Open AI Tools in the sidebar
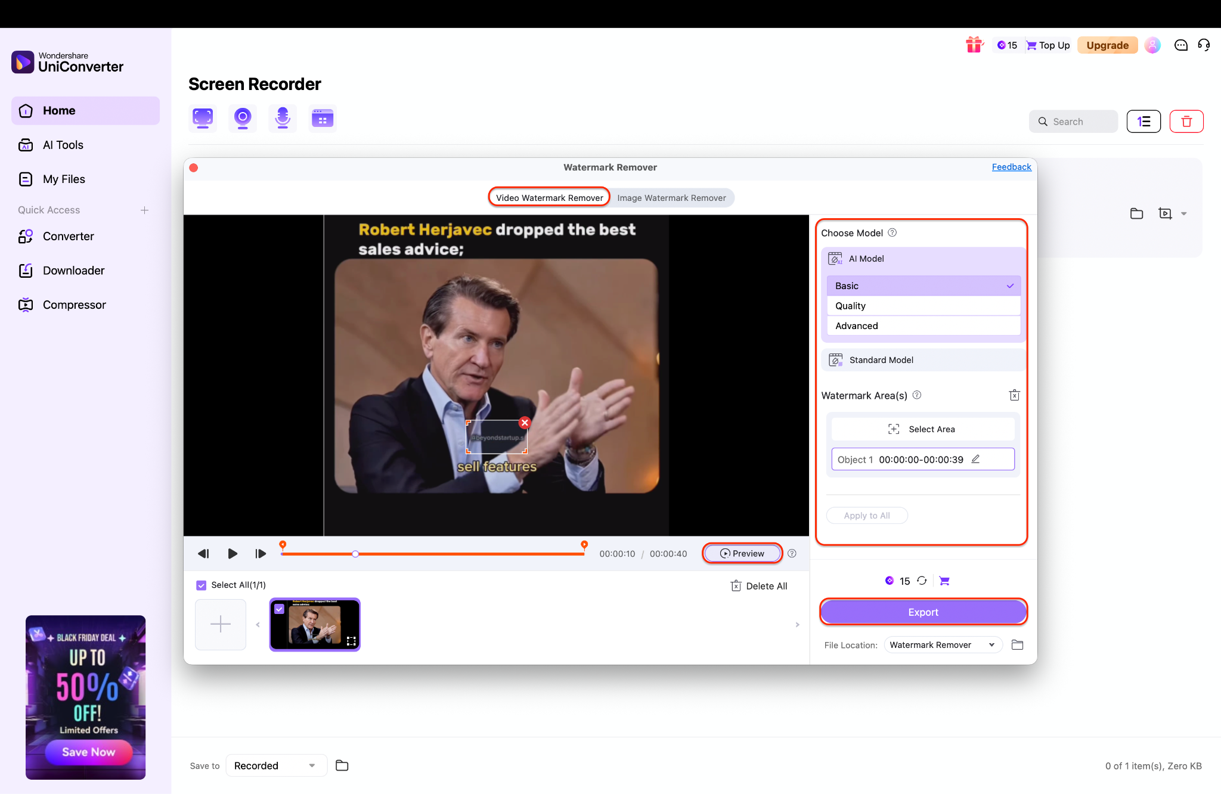1221x794 pixels. [x=63, y=145]
